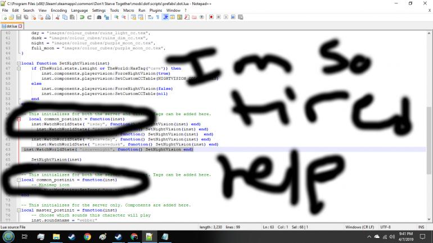Viewport: 433px width, 243px height.
Task: Open the Action Center notification icon
Action: coord(422,237)
